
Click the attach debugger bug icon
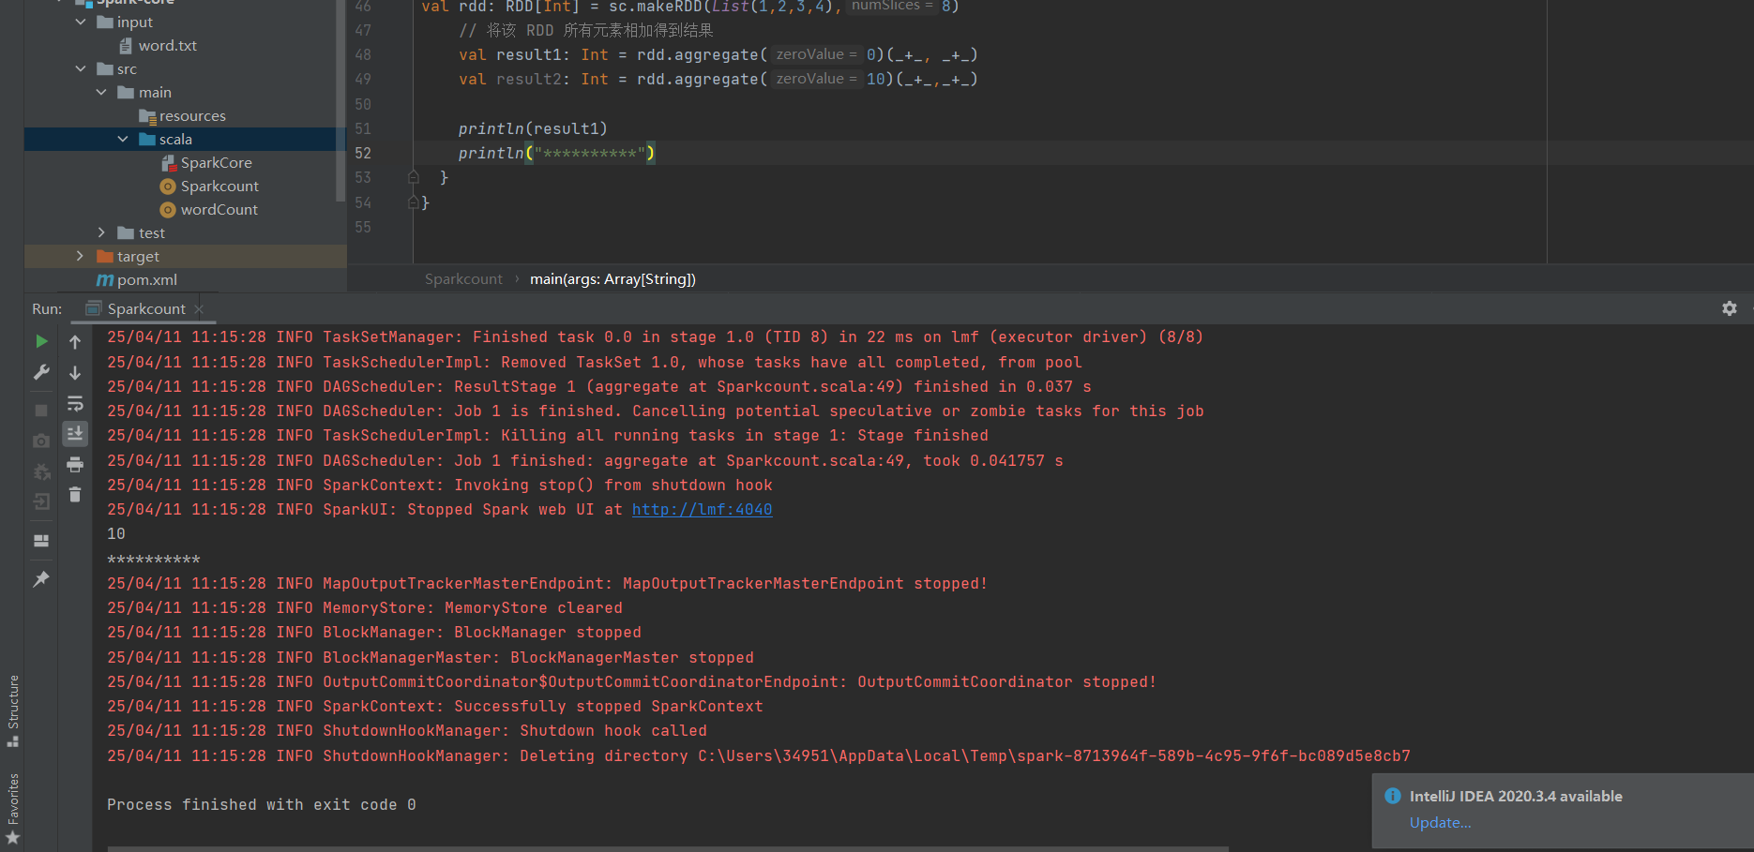click(x=41, y=471)
